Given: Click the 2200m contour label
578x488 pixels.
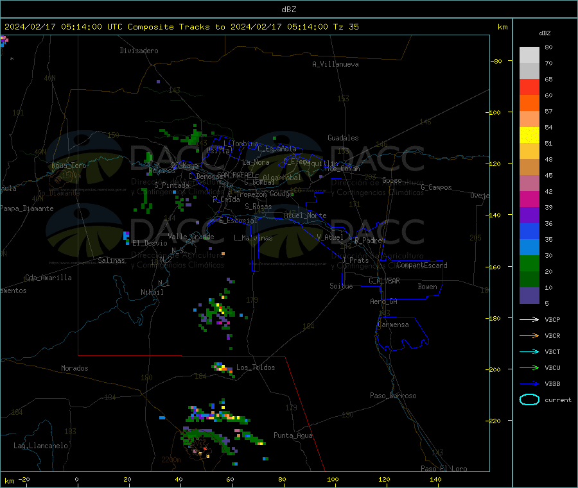Looking at the screenshot, I should (171, 460).
